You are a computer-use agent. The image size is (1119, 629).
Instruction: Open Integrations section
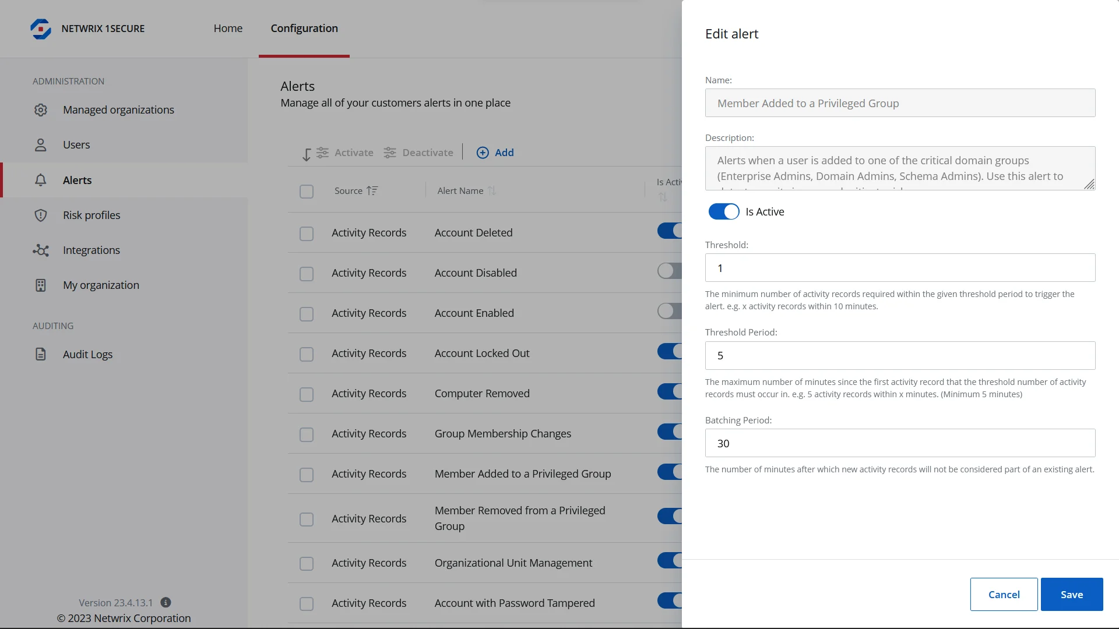click(x=92, y=250)
